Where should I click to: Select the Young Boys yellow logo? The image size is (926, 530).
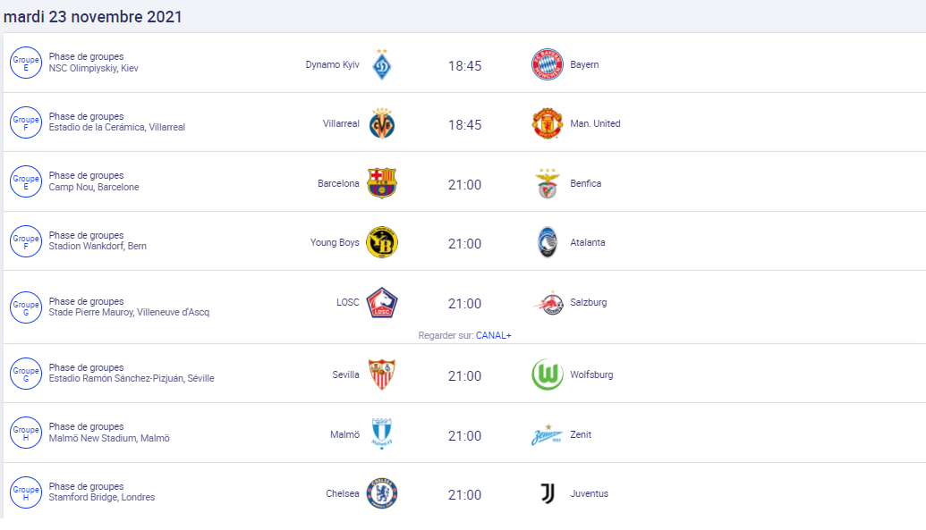point(382,242)
